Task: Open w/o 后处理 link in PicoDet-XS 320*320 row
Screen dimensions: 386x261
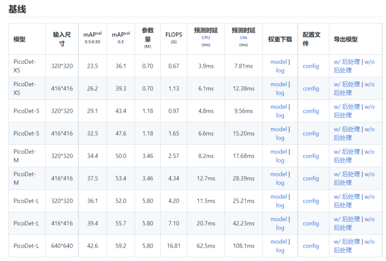Action: 354,66
